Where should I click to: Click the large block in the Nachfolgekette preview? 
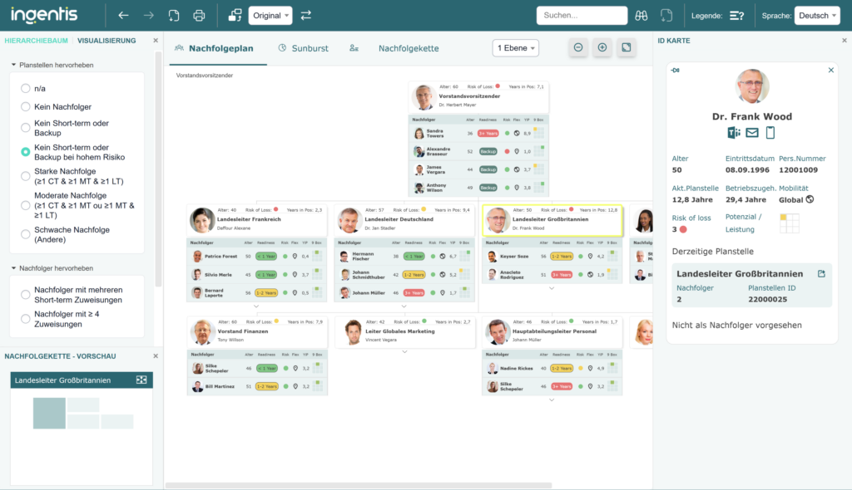[49, 413]
